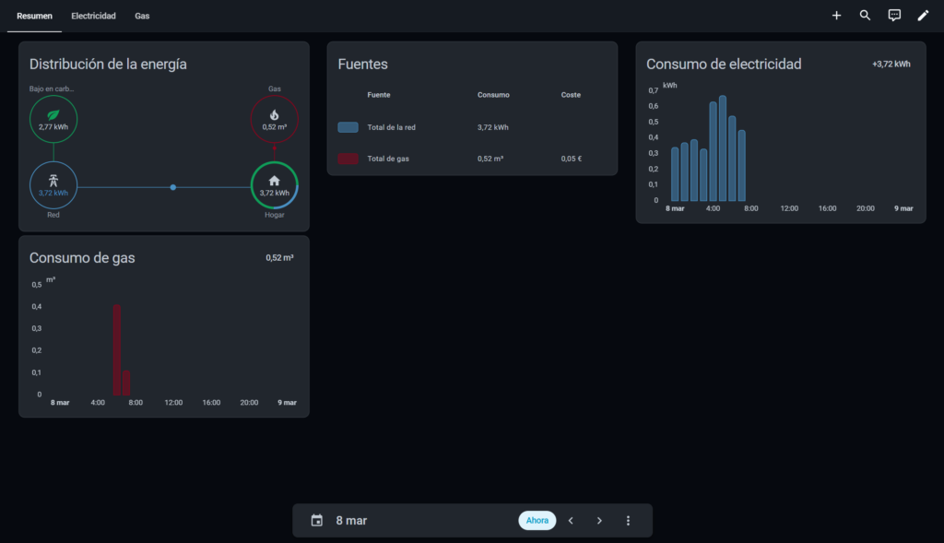Select the Resumen tab

coord(34,16)
